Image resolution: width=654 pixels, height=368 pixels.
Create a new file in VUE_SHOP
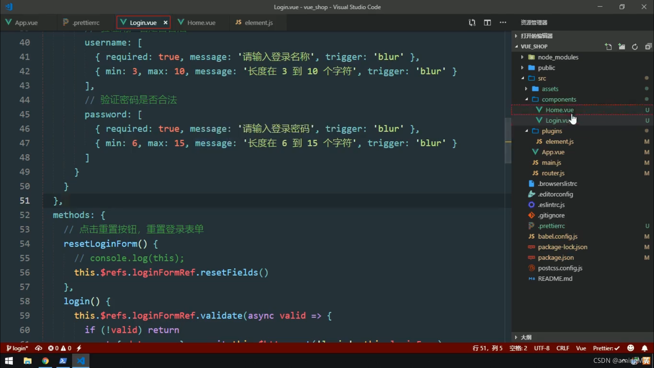(x=608, y=47)
